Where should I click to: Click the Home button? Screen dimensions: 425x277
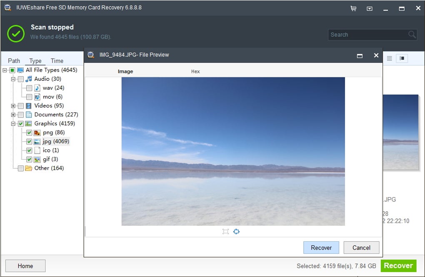coord(25,266)
